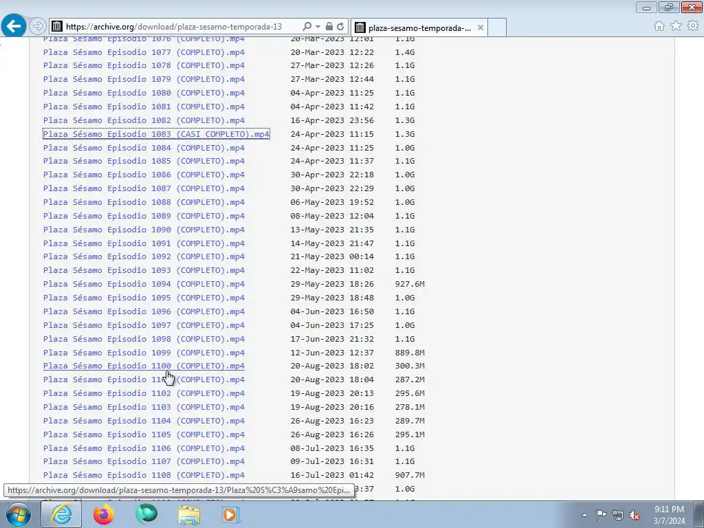Open Episodio 1083 (CASI COMPLETO).mp4 link
Image resolution: width=704 pixels, height=528 pixels.
(x=156, y=134)
